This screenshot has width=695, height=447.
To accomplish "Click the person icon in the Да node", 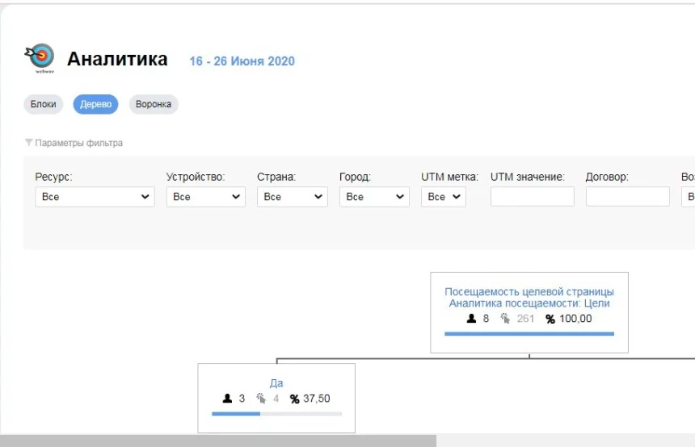I will [228, 399].
